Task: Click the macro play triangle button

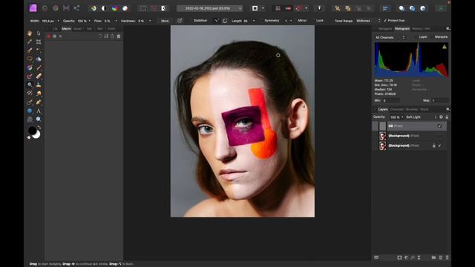Action: [x=61, y=36]
